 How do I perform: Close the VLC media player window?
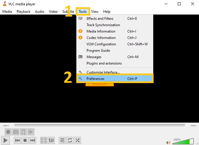(x=192, y=4)
